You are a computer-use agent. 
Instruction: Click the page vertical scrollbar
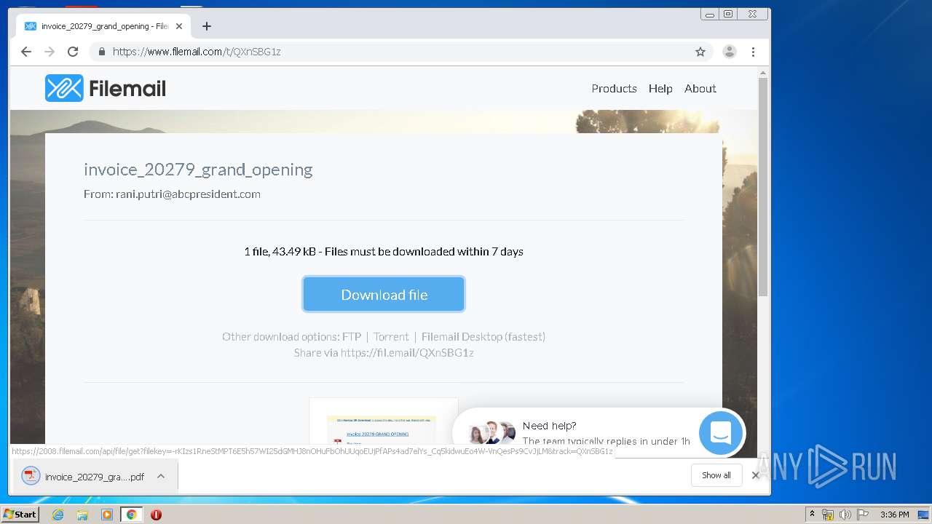coord(763,186)
